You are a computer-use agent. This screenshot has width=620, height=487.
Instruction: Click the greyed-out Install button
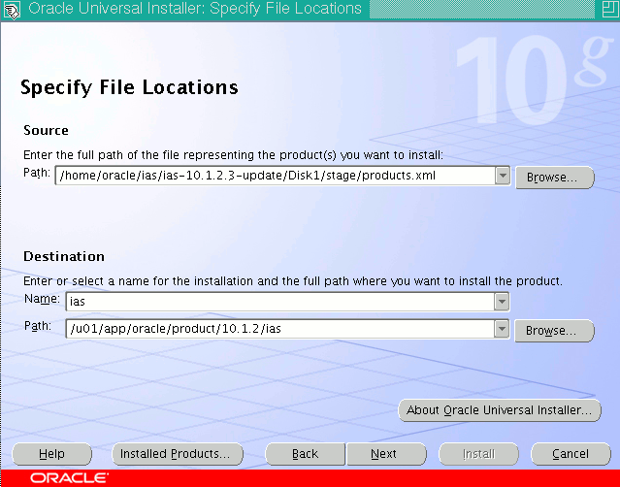(478, 454)
